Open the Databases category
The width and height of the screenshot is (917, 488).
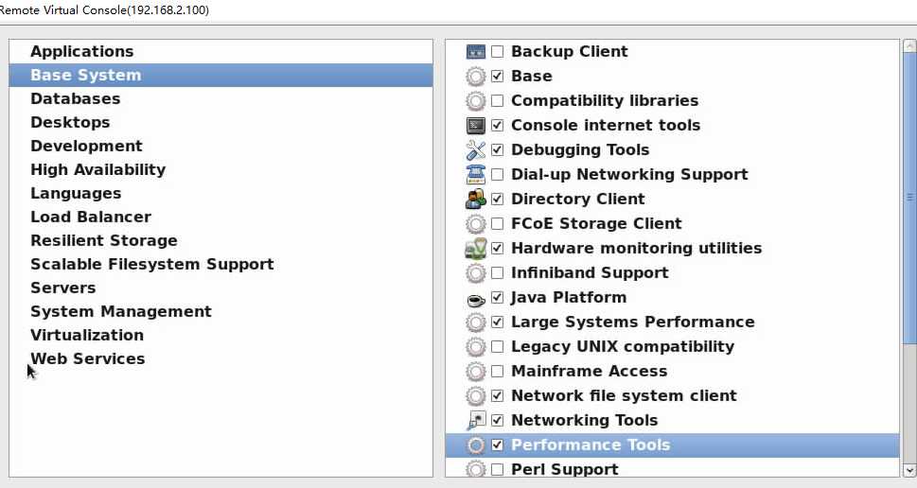(x=76, y=99)
